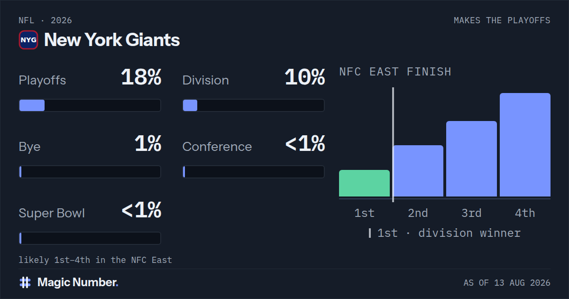Click the NFL · 2026 season label
Image resolution: width=569 pixels, height=299 pixels.
coord(46,20)
